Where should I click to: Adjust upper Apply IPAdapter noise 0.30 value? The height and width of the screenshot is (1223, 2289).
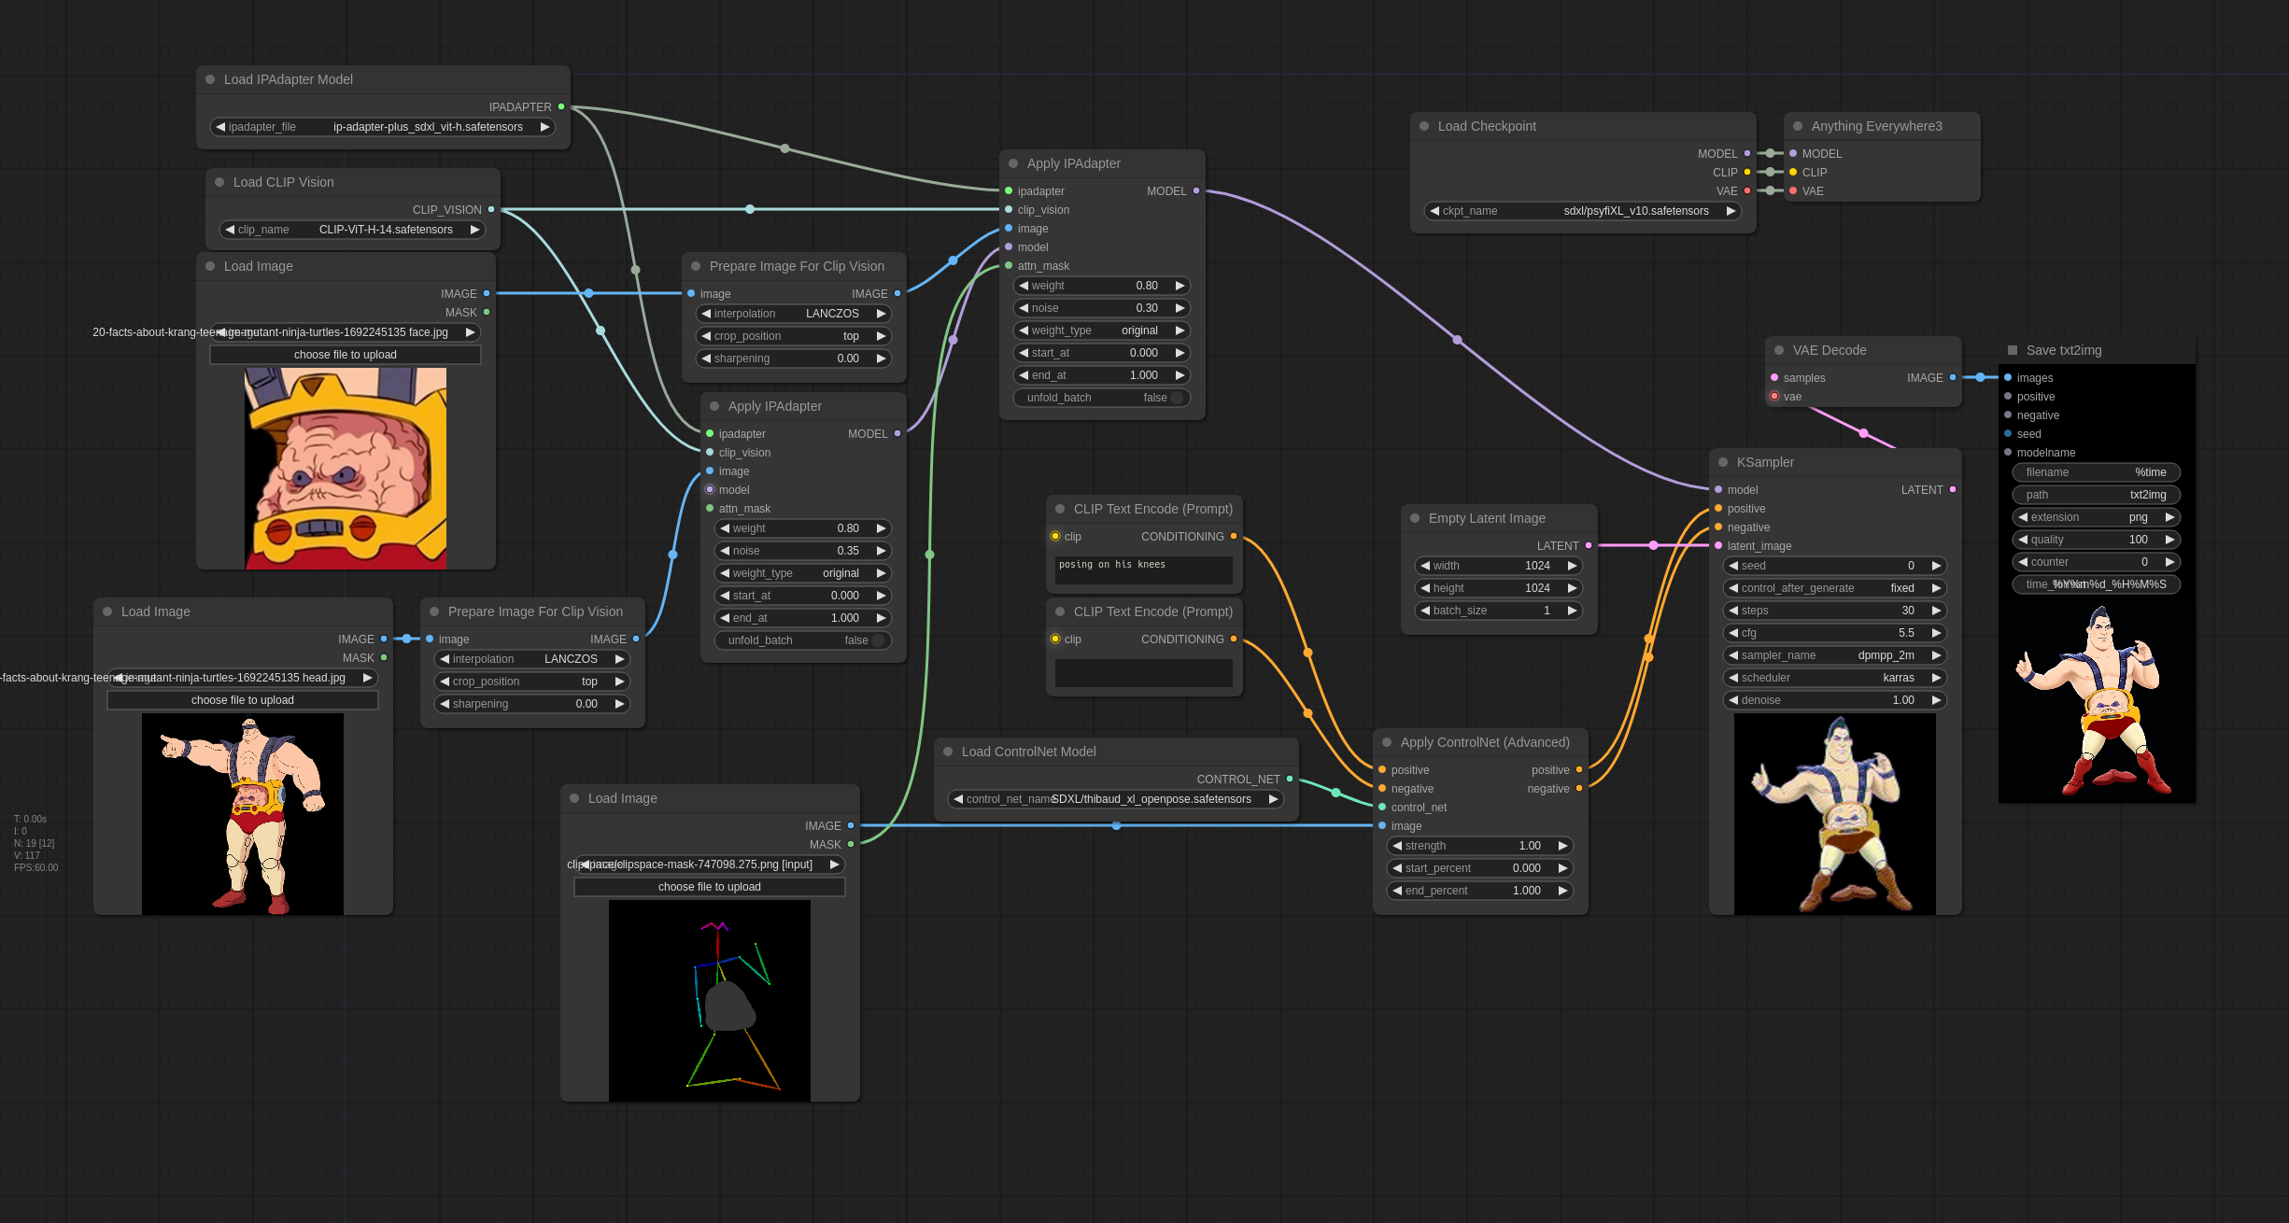(x=1102, y=308)
